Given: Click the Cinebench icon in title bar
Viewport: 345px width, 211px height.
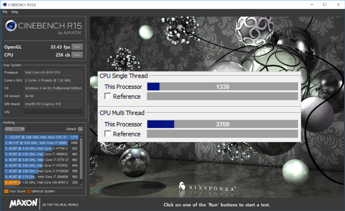Looking at the screenshot, I should click(4, 4).
